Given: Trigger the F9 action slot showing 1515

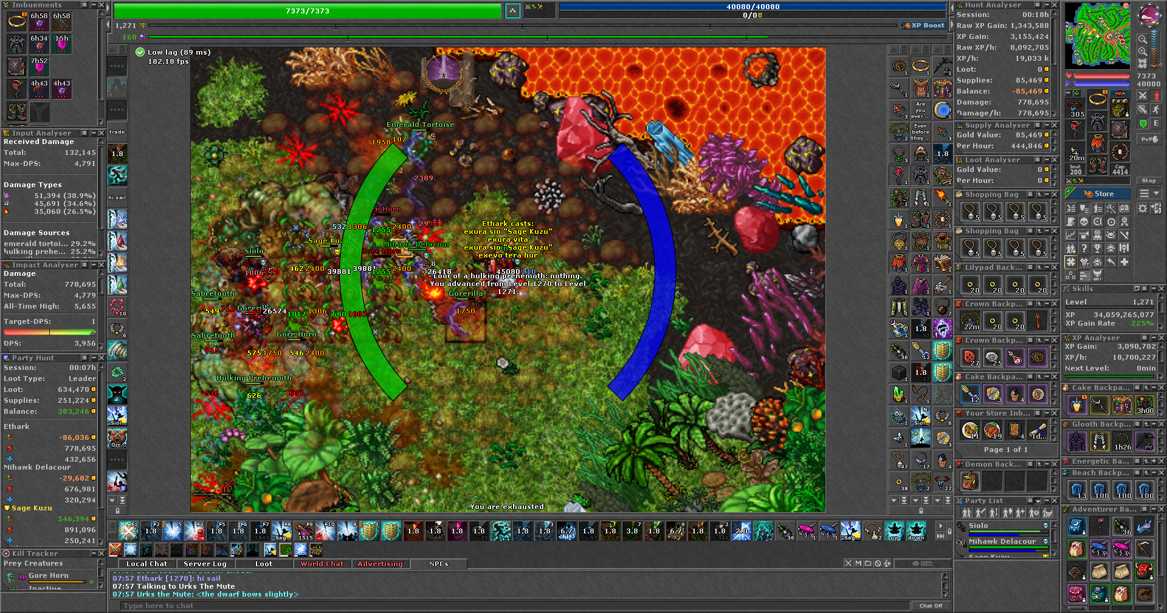Looking at the screenshot, I should (x=304, y=531).
